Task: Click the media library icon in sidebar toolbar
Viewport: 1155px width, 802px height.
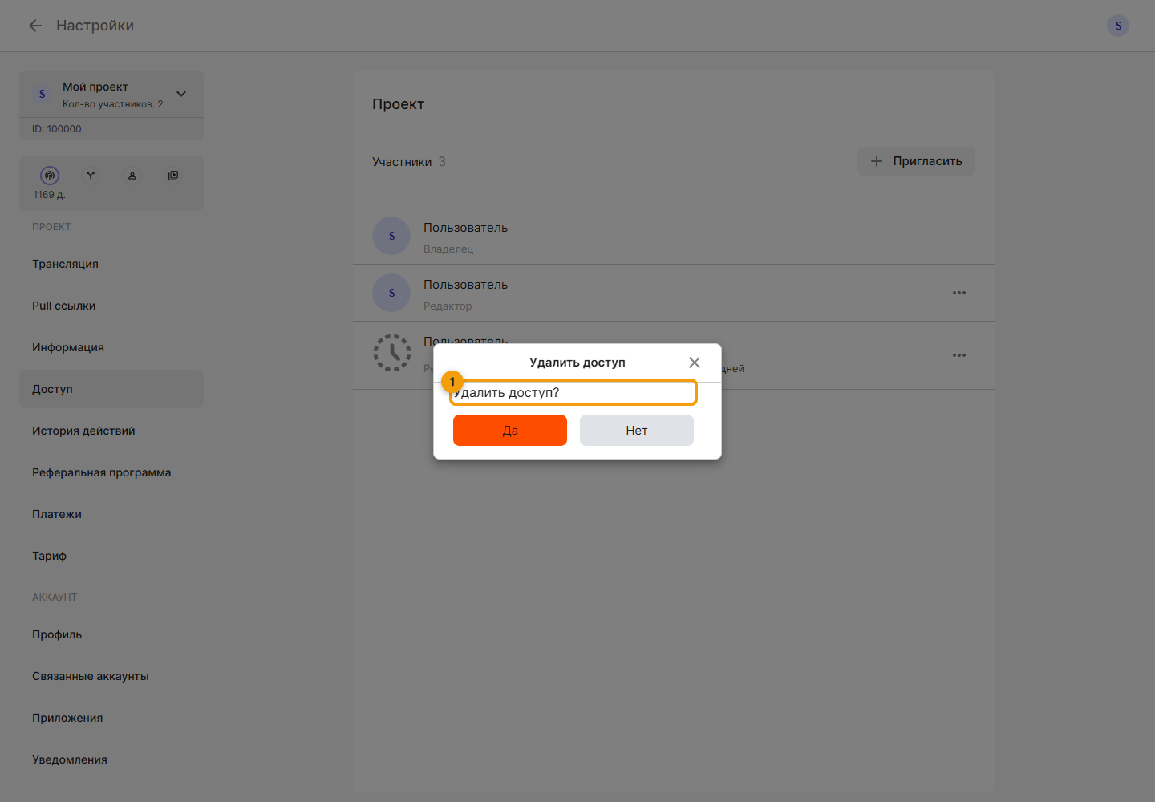Action: tap(173, 176)
